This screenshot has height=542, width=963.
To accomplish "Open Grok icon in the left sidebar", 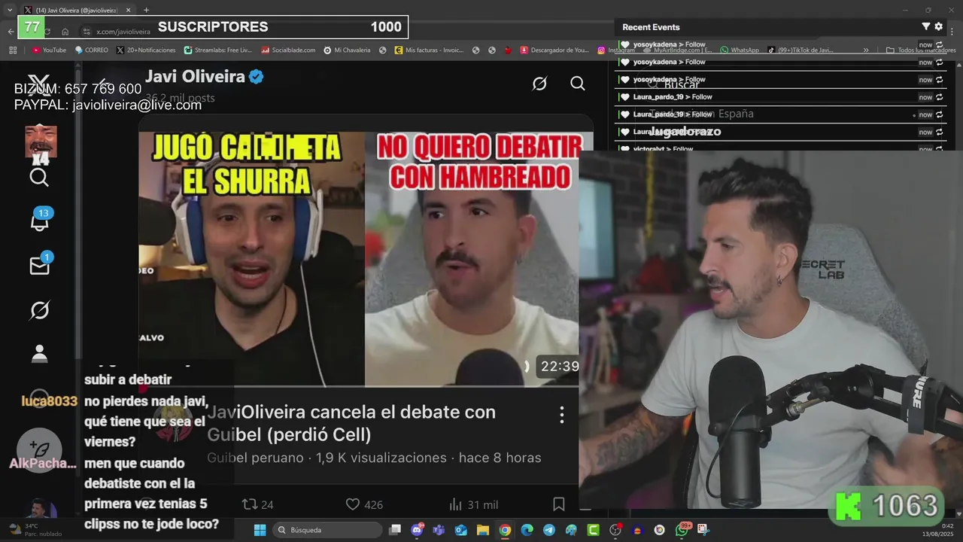I will (x=39, y=310).
